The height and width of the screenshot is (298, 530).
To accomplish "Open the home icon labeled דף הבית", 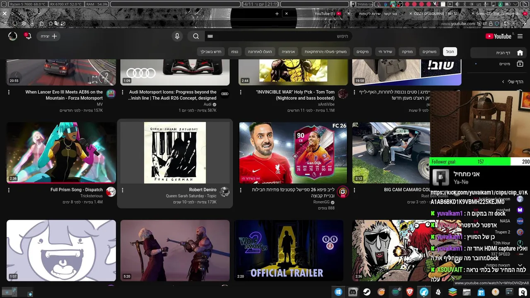I will (x=520, y=53).
